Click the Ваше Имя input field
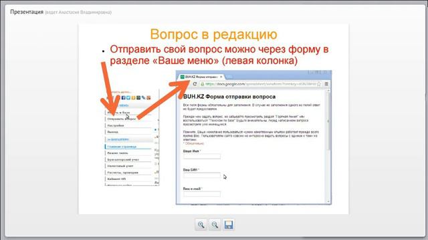 pos(202,157)
